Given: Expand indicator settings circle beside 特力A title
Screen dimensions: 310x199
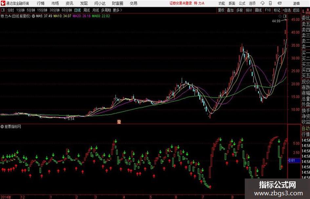Looking at the screenshot, I should click(x=33, y=16).
